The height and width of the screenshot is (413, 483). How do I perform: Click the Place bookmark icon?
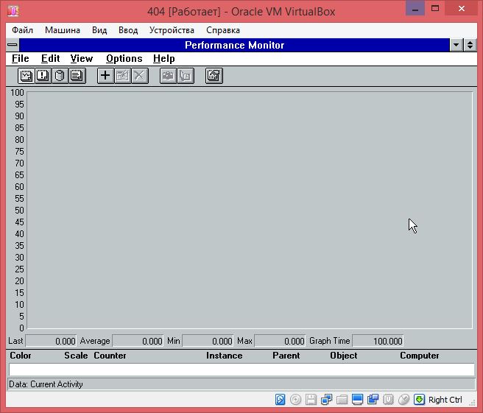tap(186, 76)
